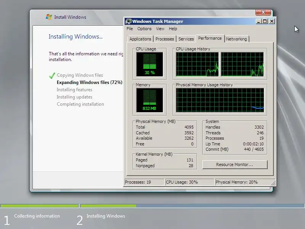Viewport: 305px width, 229px height.
Task: Click the Installing Windows progress bar
Action: pyautogui.click(x=192, y=206)
